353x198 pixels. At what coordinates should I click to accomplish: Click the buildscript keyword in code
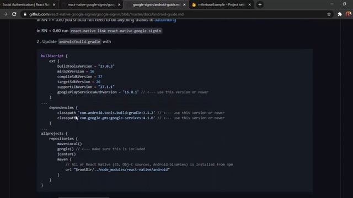[52, 56]
